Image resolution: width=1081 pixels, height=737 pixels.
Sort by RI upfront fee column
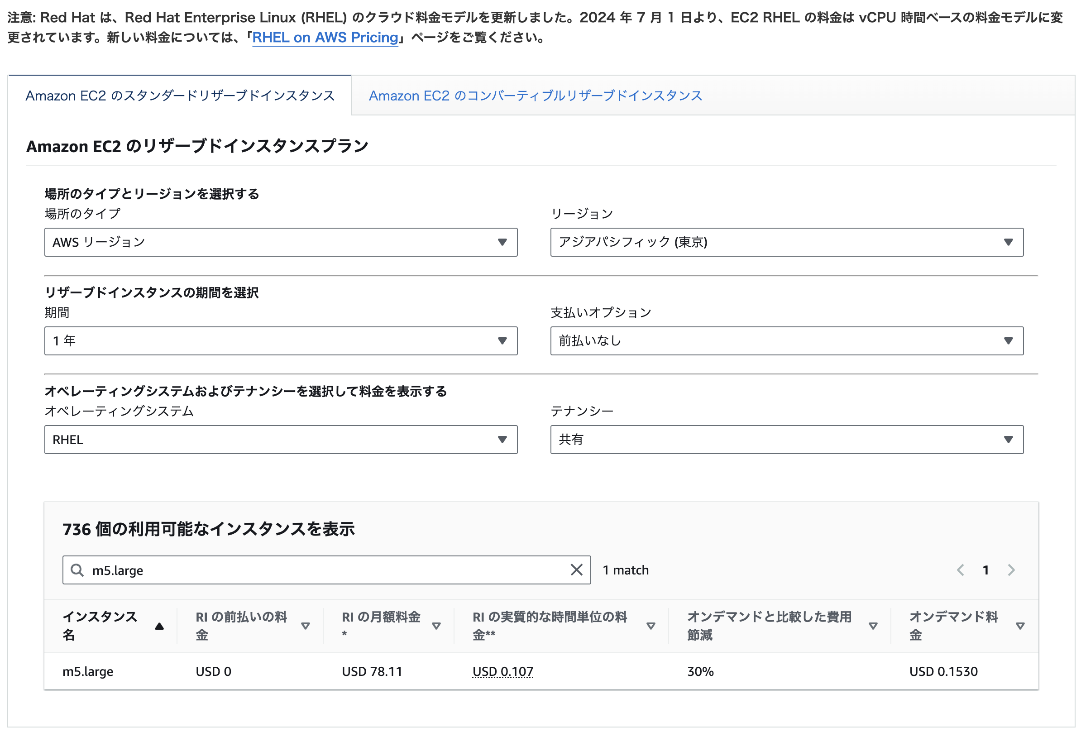pos(306,626)
